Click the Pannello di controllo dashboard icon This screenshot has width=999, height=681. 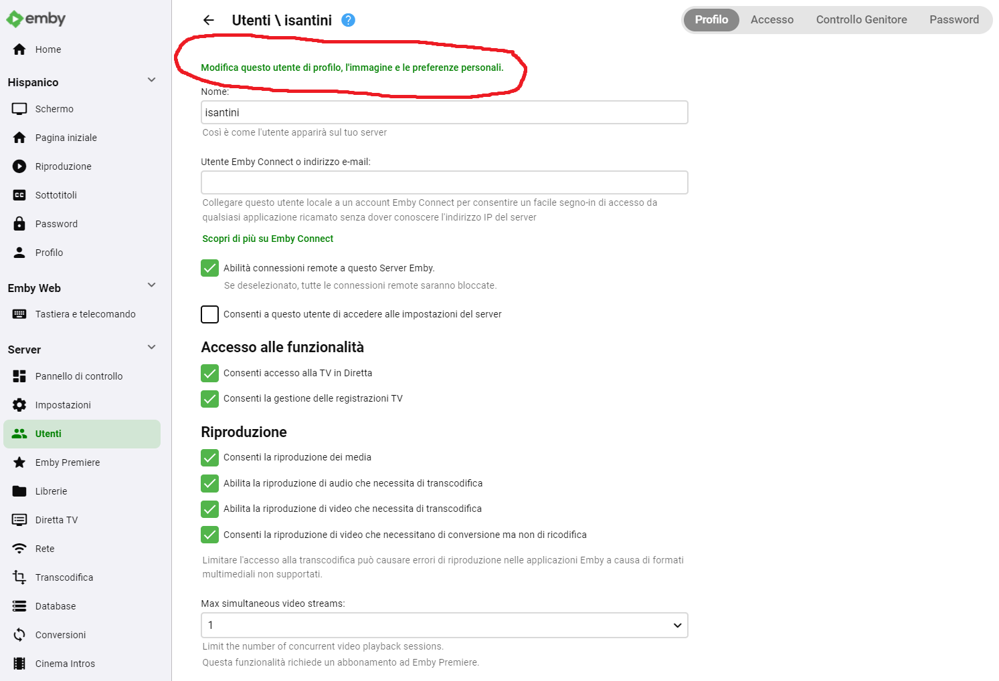pos(19,376)
